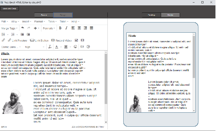Viewport: 217px width, 131px height.
Task: Insert a bullet list
Action: [x=3, y=34]
